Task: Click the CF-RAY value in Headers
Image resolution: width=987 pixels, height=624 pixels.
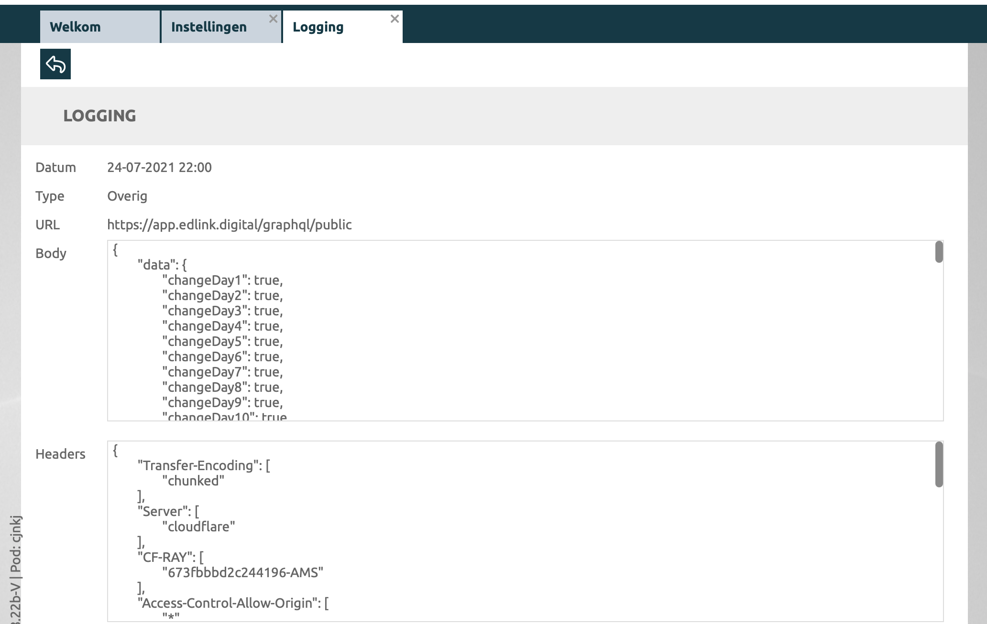Action: (243, 572)
